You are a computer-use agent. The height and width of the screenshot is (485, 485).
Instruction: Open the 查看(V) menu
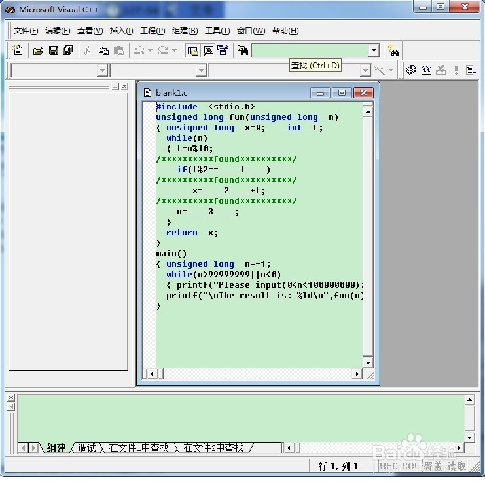click(x=90, y=31)
